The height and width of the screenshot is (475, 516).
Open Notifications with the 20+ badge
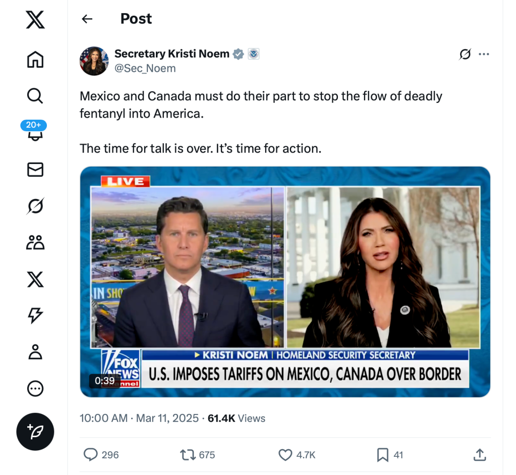34,132
